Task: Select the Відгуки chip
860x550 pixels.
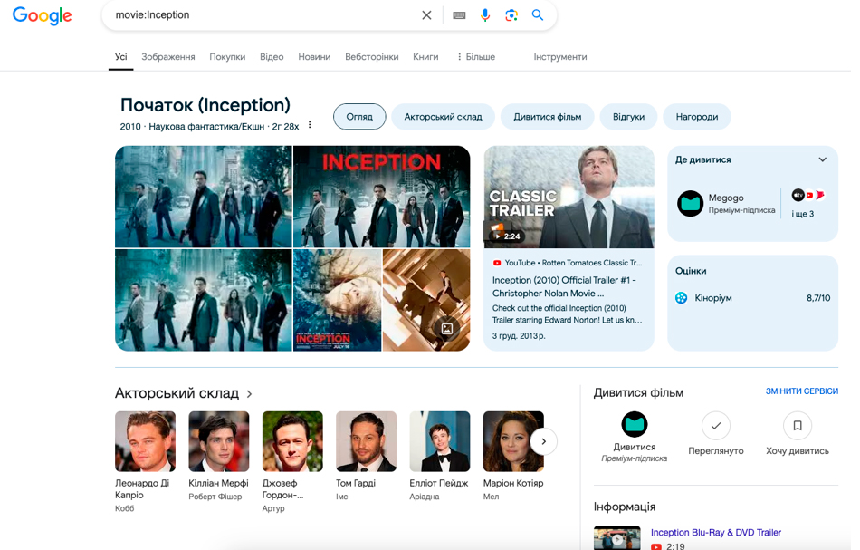Action: (x=628, y=117)
